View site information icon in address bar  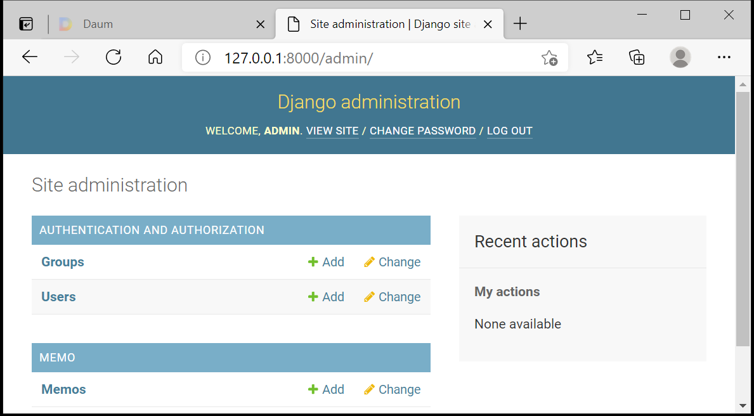(203, 58)
